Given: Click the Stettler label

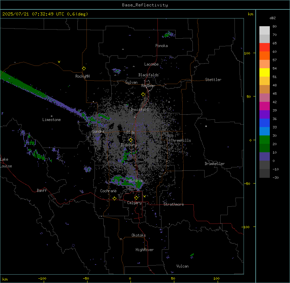Looking at the screenshot, I should (x=213, y=80).
